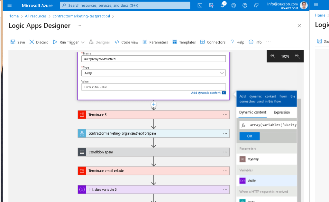
Task: Click OK in the expression panel
Action: 250,136
